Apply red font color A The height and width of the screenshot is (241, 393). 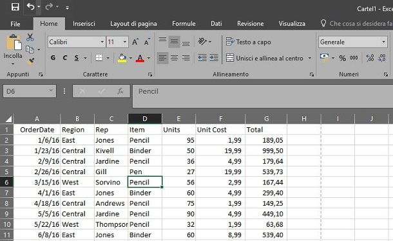(x=140, y=58)
